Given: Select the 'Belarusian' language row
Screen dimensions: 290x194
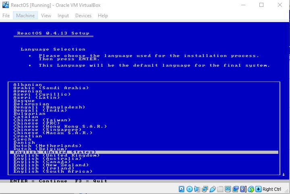Looking at the screenshot, I should [x=144, y=104].
